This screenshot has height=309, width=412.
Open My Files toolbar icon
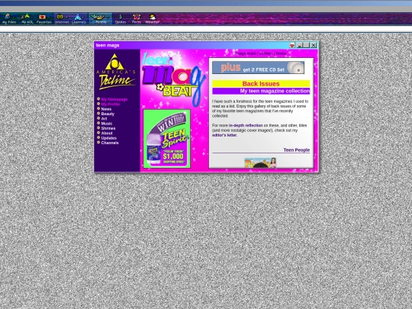[8, 17]
